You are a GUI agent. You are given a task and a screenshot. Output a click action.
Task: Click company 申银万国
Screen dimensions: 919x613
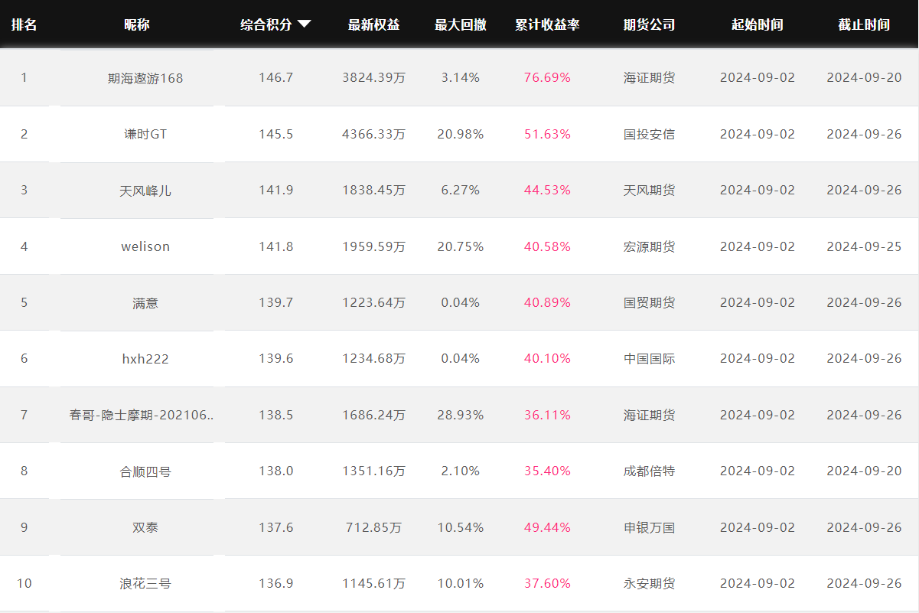point(649,527)
